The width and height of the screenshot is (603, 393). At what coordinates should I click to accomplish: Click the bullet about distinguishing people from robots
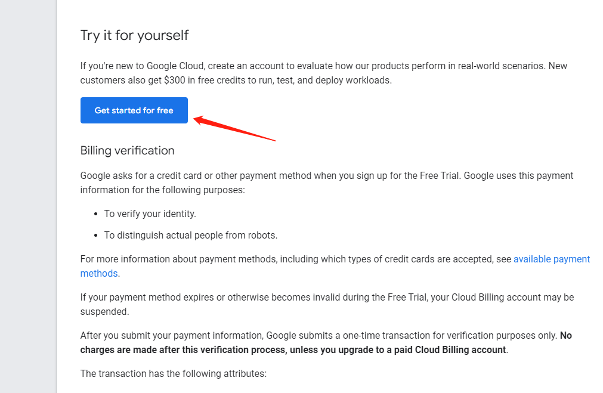click(191, 236)
